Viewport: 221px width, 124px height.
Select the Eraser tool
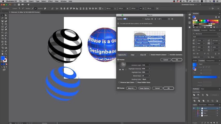(6, 29)
